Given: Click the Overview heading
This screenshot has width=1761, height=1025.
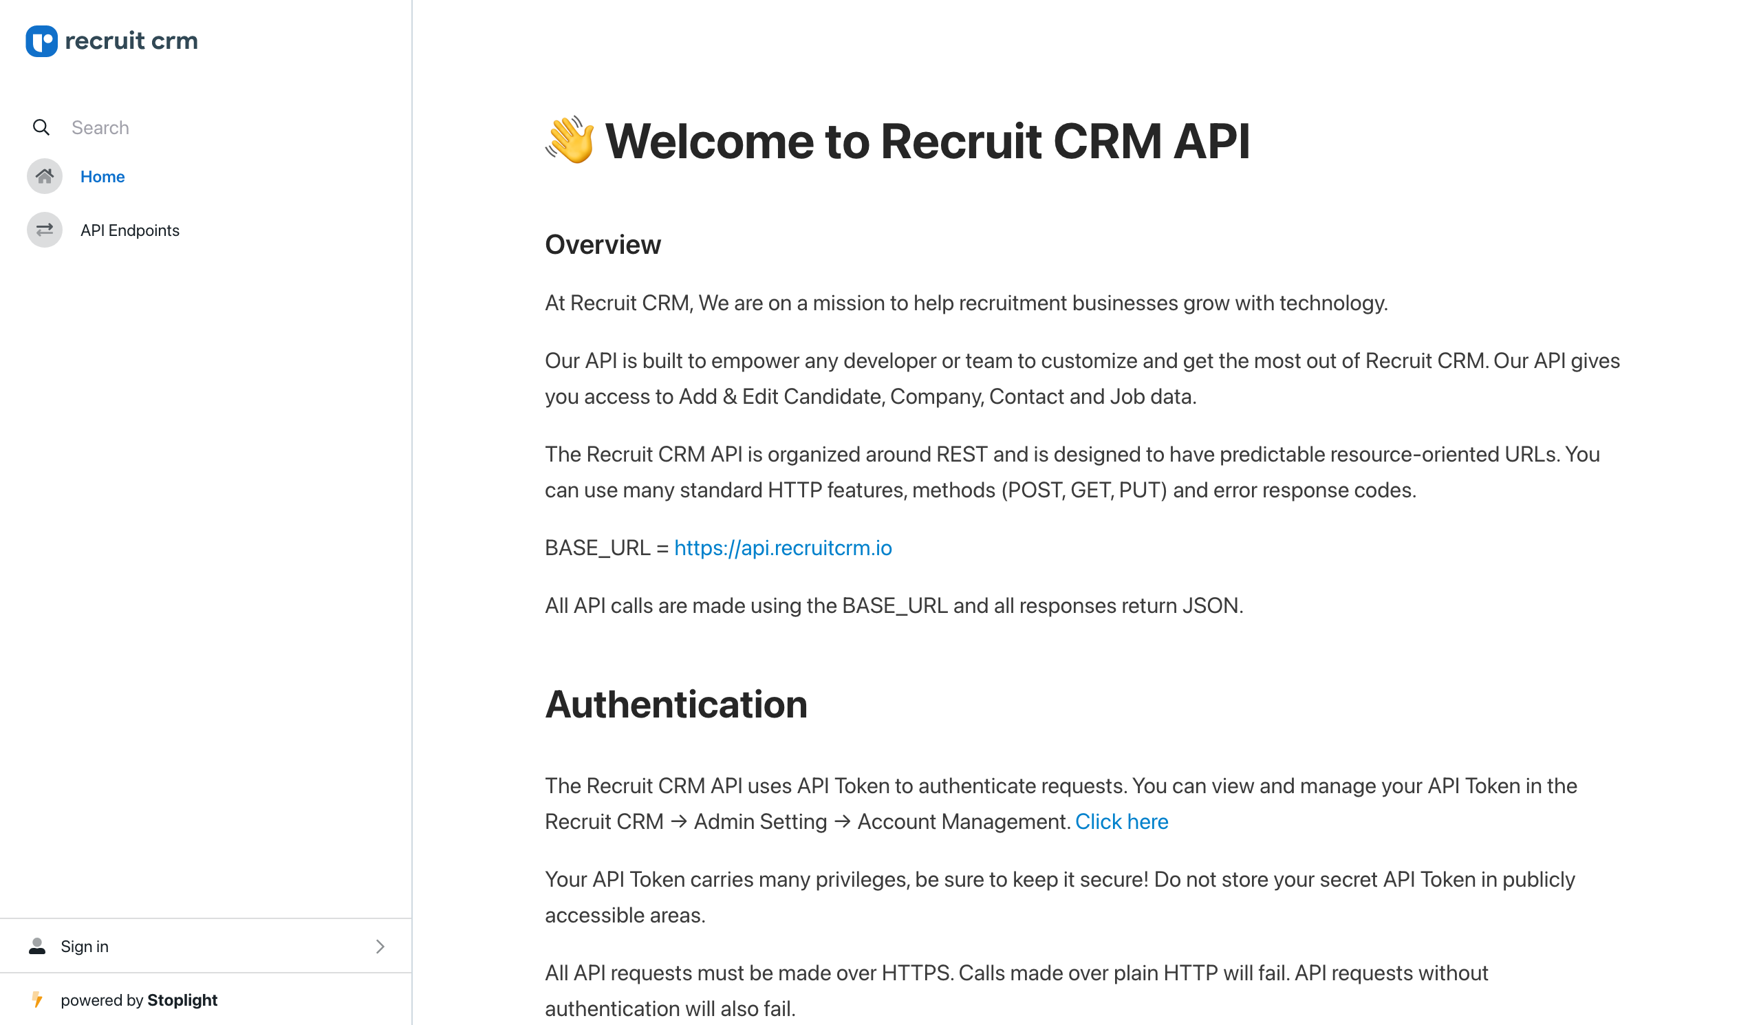Looking at the screenshot, I should (x=603, y=244).
